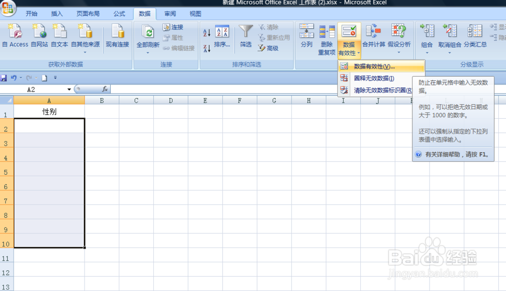Open the 开始 (Home) ribbon tab
This screenshot has height=291, width=506.
click(31, 14)
